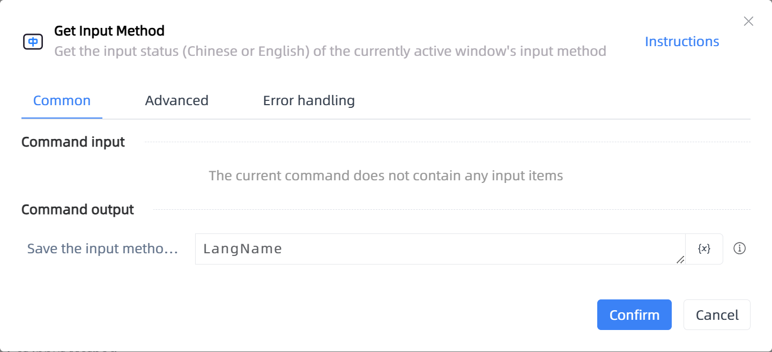Screen dimensions: 772x352
Task: Click the Get Input Method command icon
Action: coord(33,41)
